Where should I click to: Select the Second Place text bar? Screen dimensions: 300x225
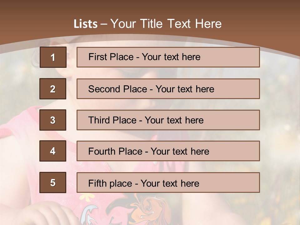tap(168, 89)
